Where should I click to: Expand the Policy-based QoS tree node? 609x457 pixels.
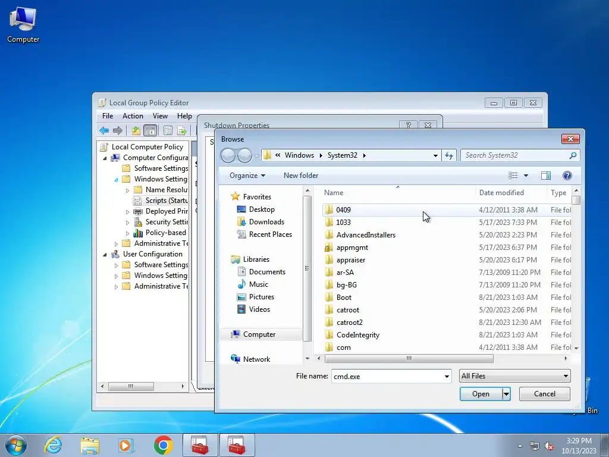tap(127, 233)
